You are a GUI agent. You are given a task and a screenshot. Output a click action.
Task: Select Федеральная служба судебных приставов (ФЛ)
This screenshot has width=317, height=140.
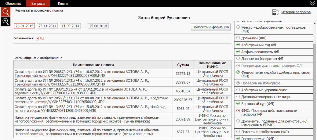[274, 74]
